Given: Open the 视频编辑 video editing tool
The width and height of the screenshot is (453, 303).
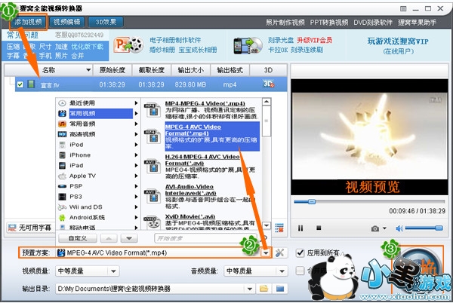Looking at the screenshot, I should [x=66, y=22].
